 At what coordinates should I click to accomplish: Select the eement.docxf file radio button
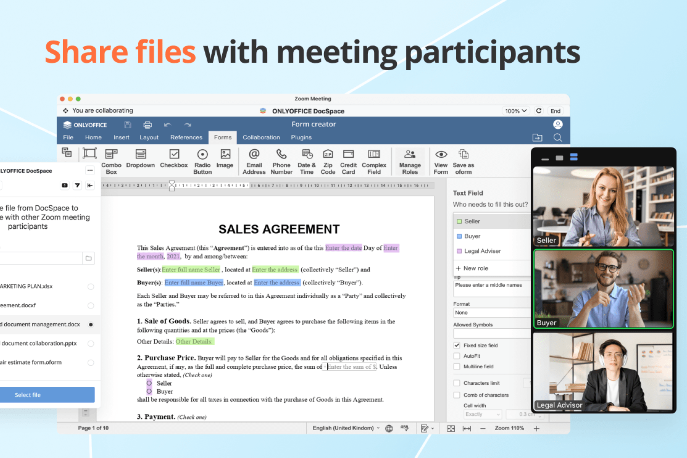pos(91,306)
